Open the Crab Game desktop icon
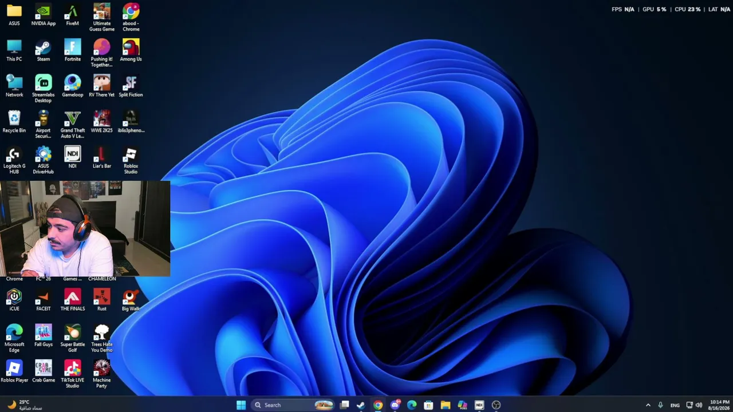The image size is (733, 412). [44, 371]
